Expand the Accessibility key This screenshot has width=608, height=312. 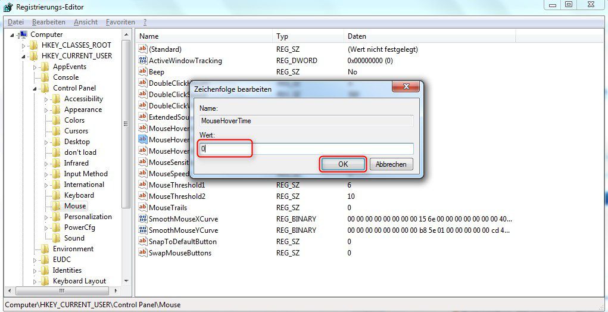[x=46, y=99]
